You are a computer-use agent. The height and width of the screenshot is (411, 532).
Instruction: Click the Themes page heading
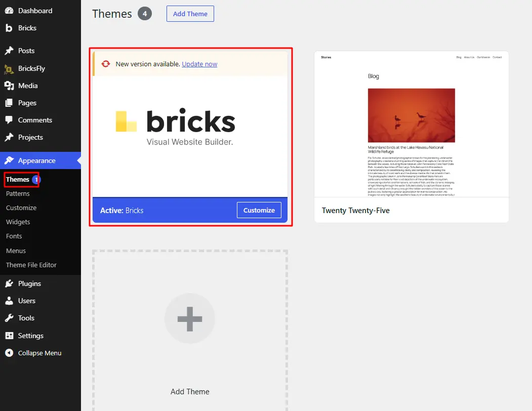click(112, 14)
